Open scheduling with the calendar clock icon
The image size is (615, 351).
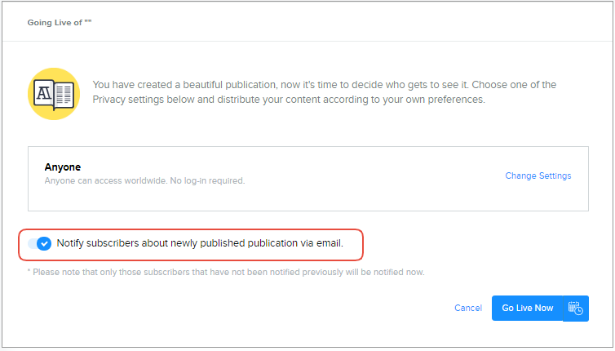pyautogui.click(x=575, y=308)
